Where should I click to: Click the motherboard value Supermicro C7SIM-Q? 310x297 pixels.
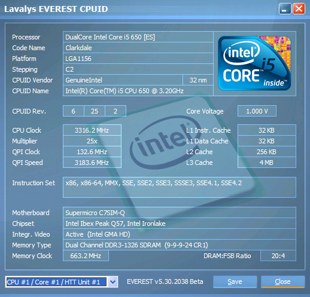point(180,213)
